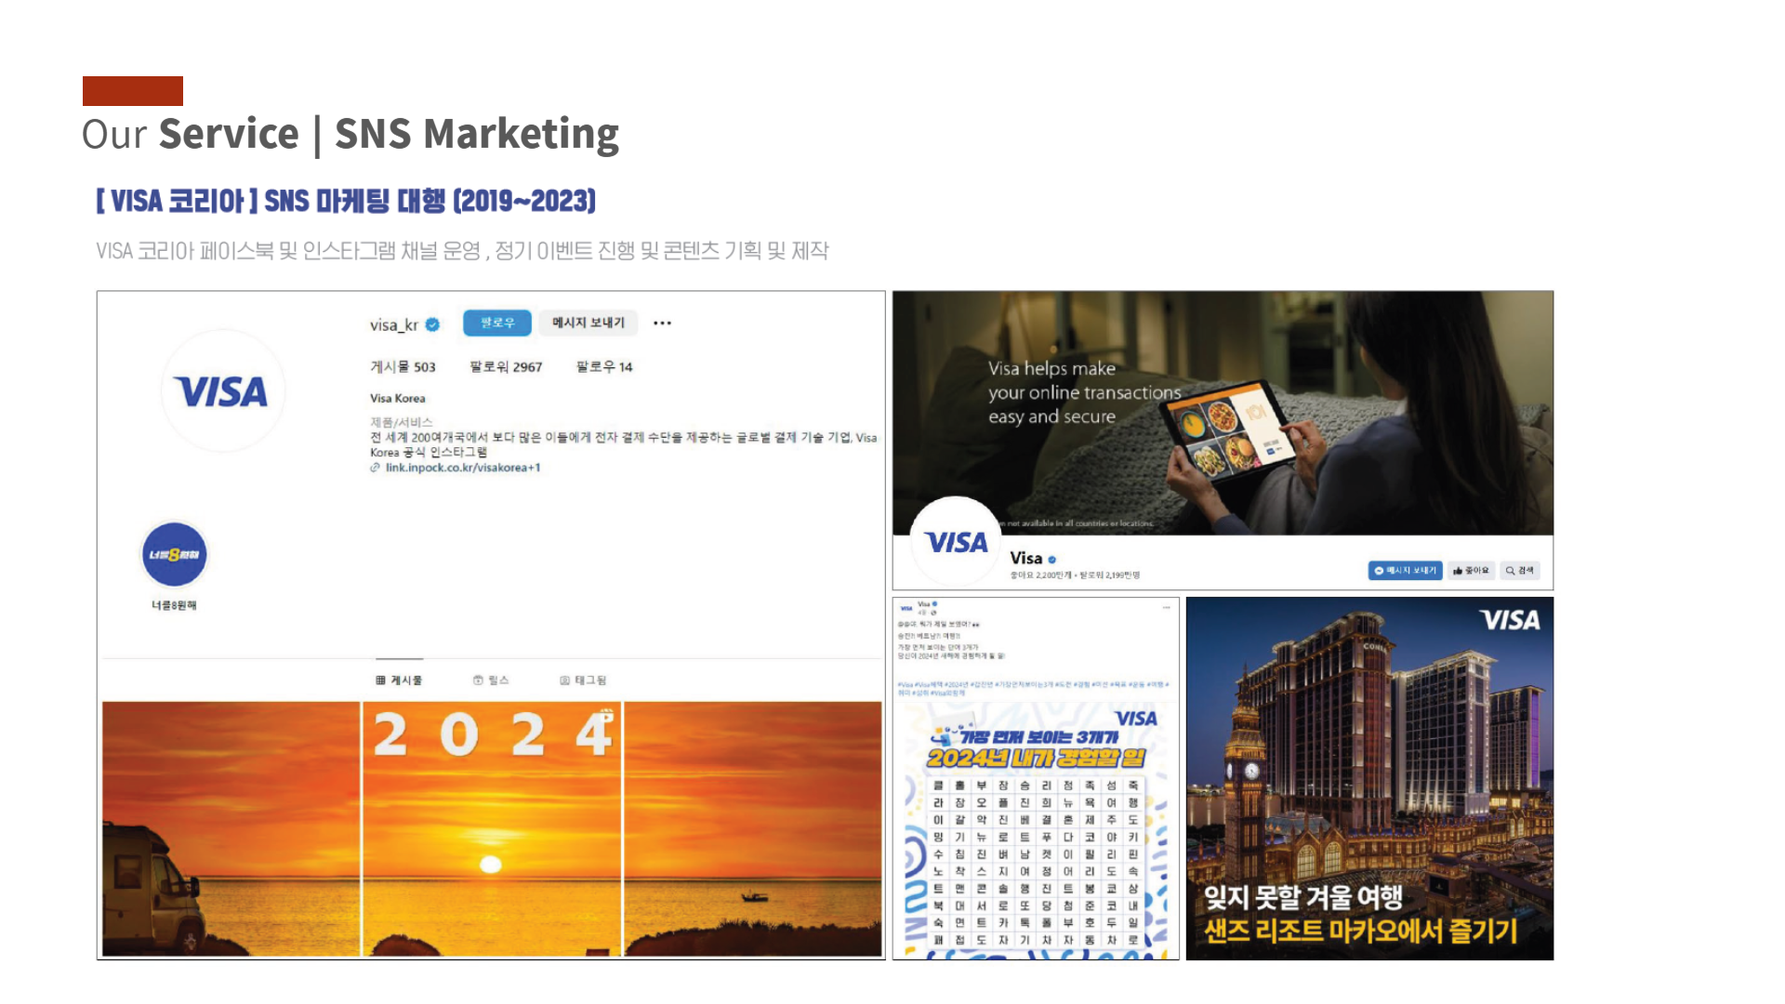Click the Facebook '좋아요' like button
This screenshot has width=1785, height=1004.
[1471, 571]
